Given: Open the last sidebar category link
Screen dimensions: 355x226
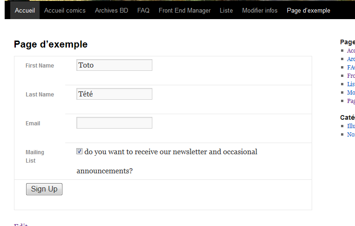Looking at the screenshot, I should (x=351, y=134).
